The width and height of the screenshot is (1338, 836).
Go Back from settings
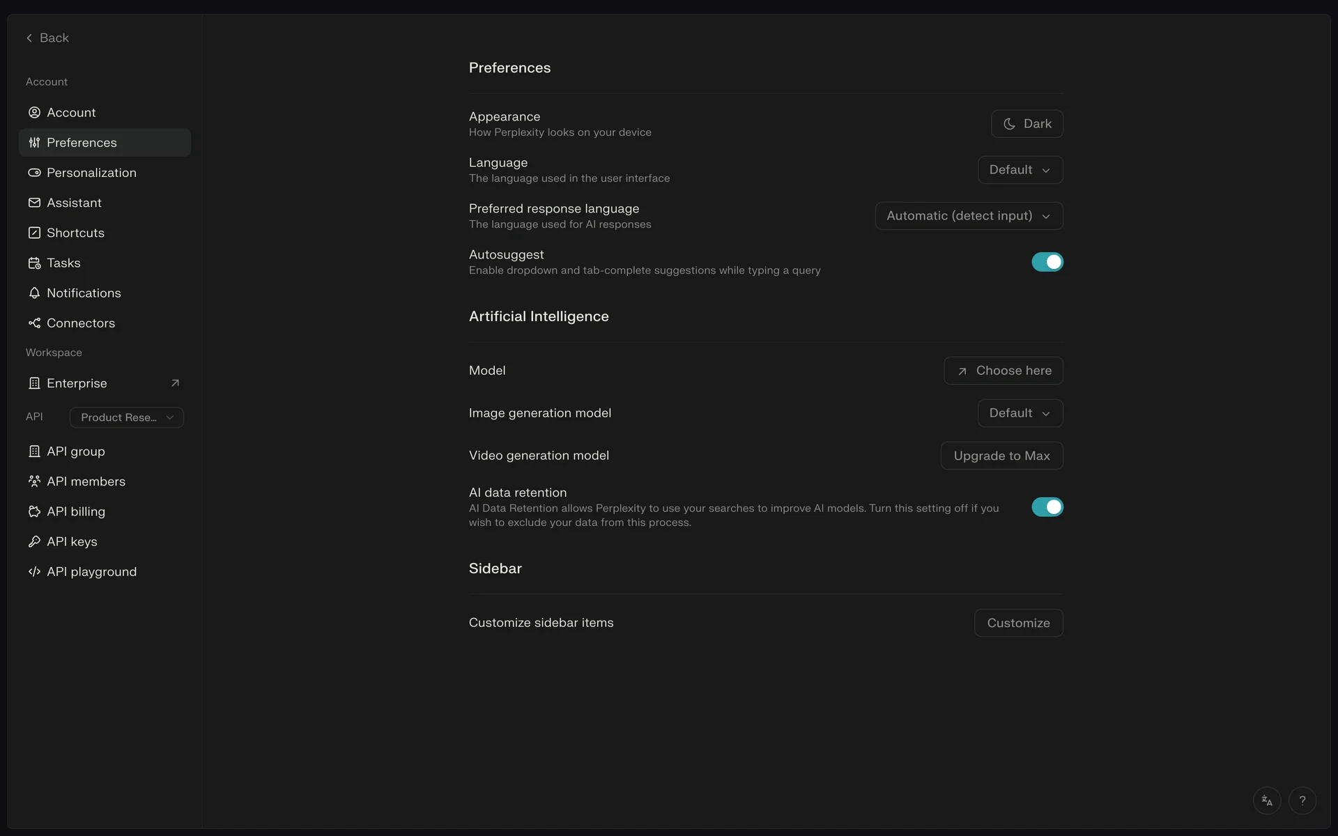click(47, 38)
